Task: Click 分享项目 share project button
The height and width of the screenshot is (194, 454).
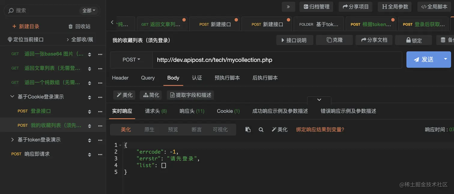Action: click(356, 7)
